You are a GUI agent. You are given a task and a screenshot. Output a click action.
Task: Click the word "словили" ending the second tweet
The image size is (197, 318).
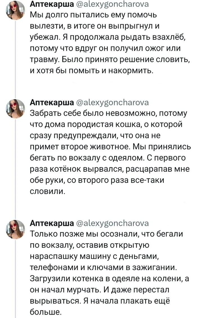(x=47, y=192)
